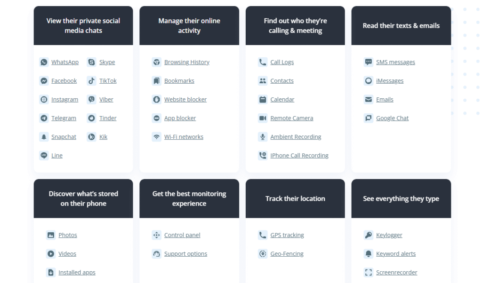Open the GPS tracking link
The width and height of the screenshot is (482, 283).
[287, 235]
